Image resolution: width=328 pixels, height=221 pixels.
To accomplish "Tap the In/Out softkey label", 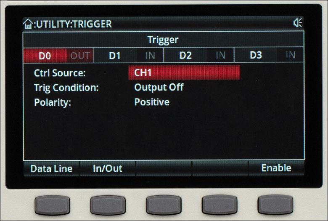I will click(x=108, y=168).
